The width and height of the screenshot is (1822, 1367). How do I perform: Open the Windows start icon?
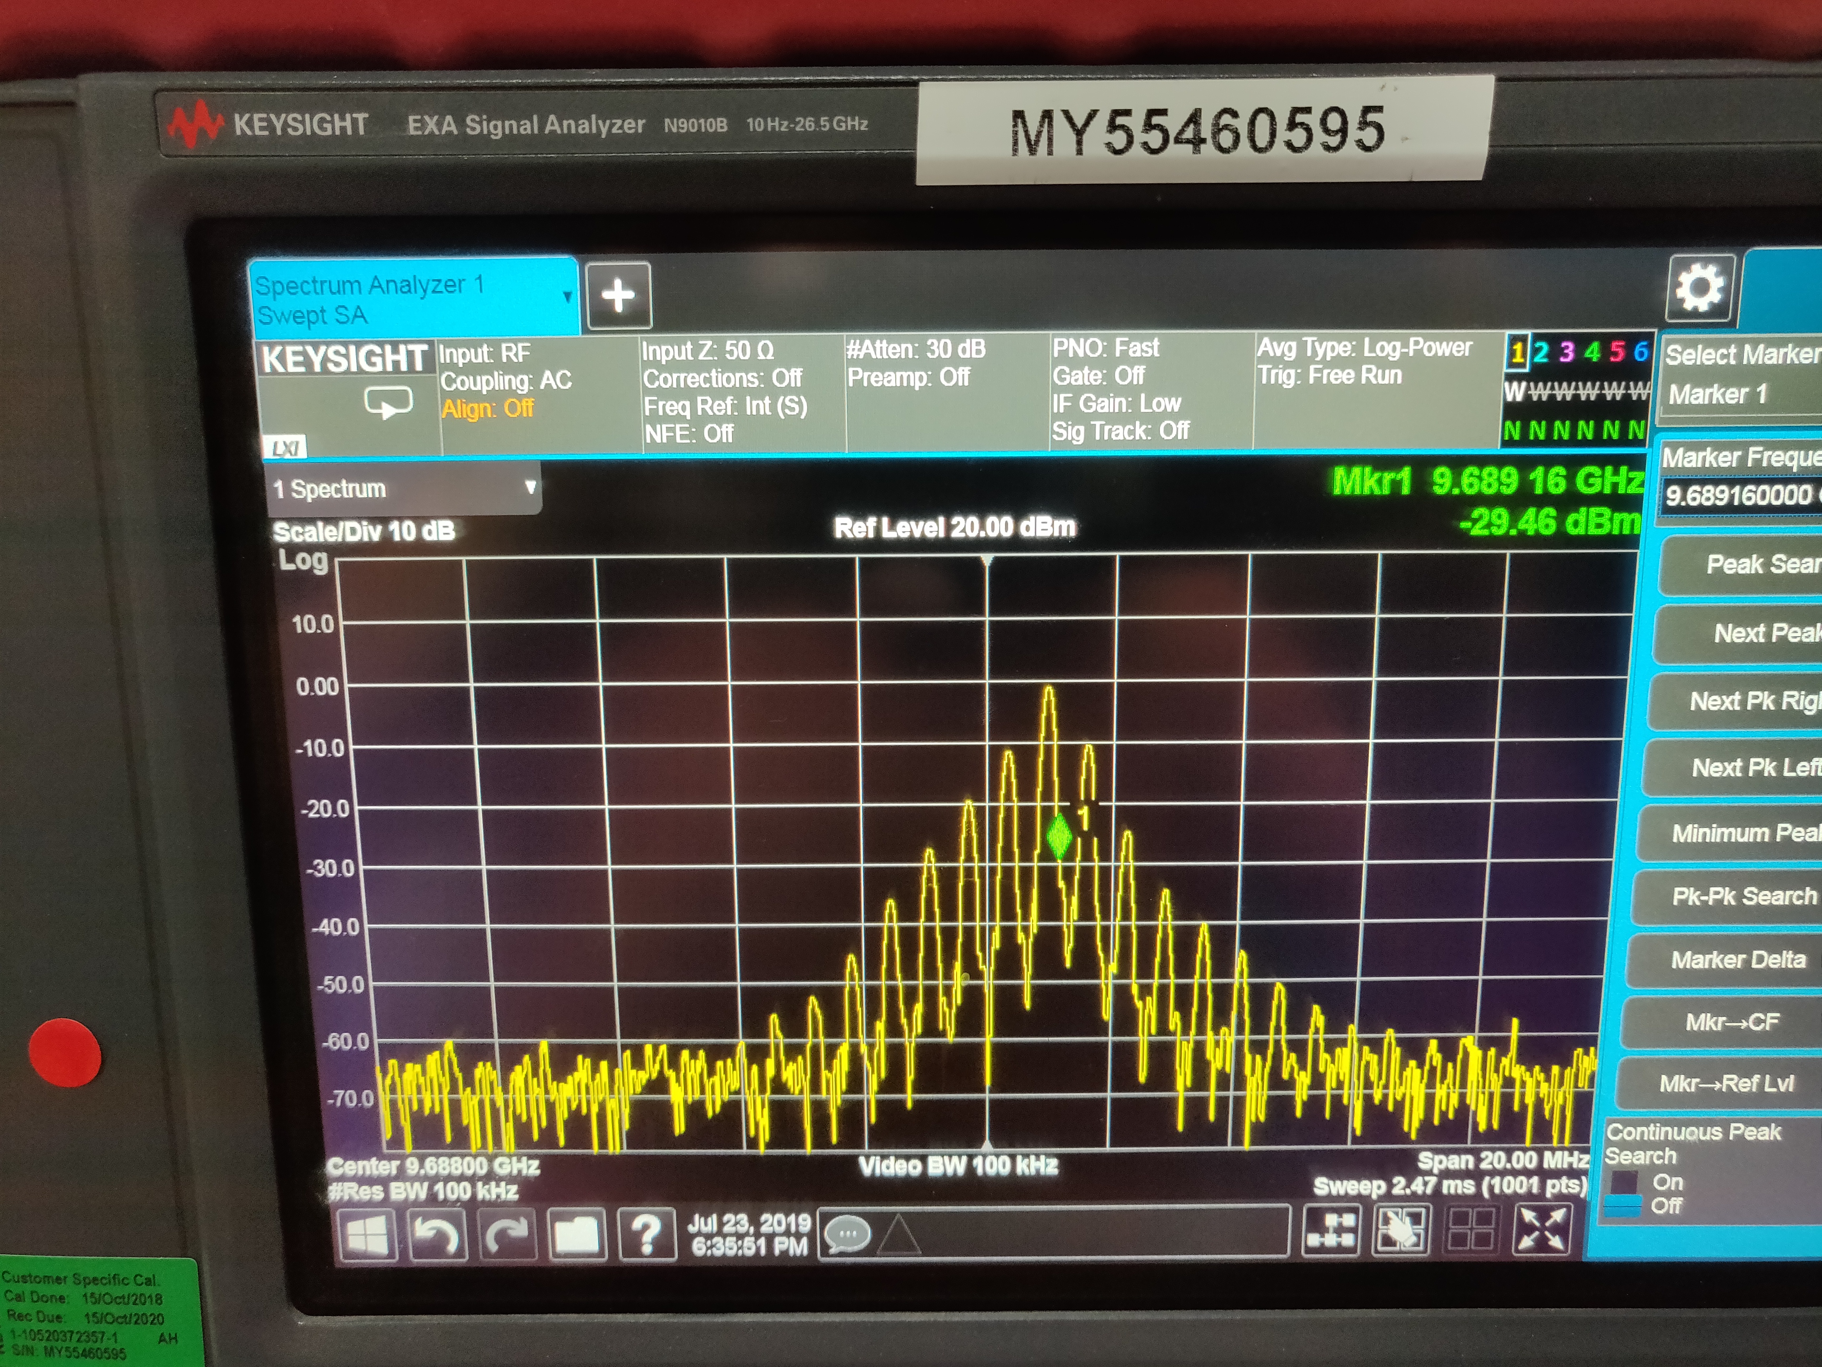pos(367,1235)
